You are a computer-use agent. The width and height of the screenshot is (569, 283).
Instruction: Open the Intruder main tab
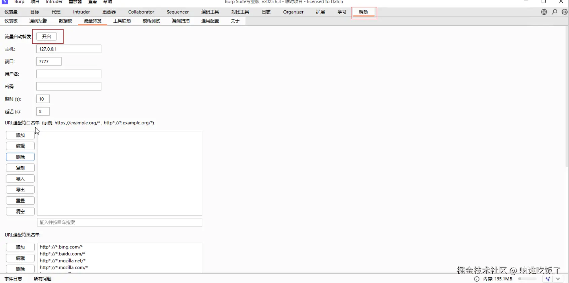(81, 12)
